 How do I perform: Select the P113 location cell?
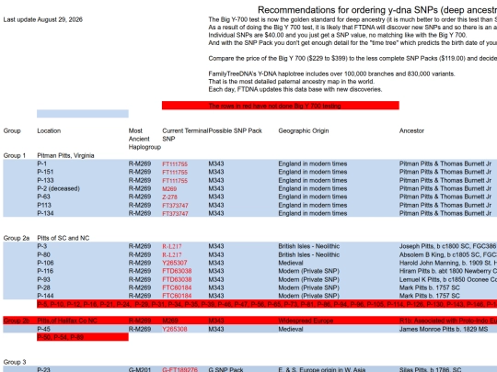44,205
